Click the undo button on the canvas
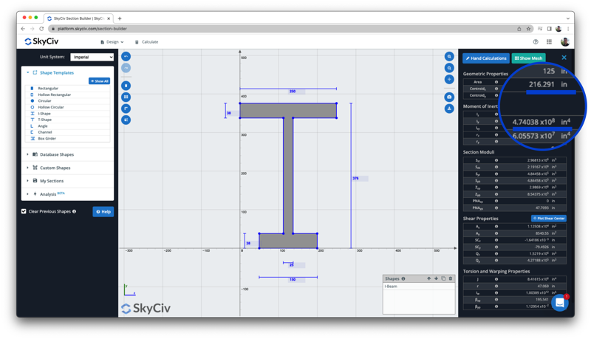The width and height of the screenshot is (591, 339). pyautogui.click(x=126, y=56)
